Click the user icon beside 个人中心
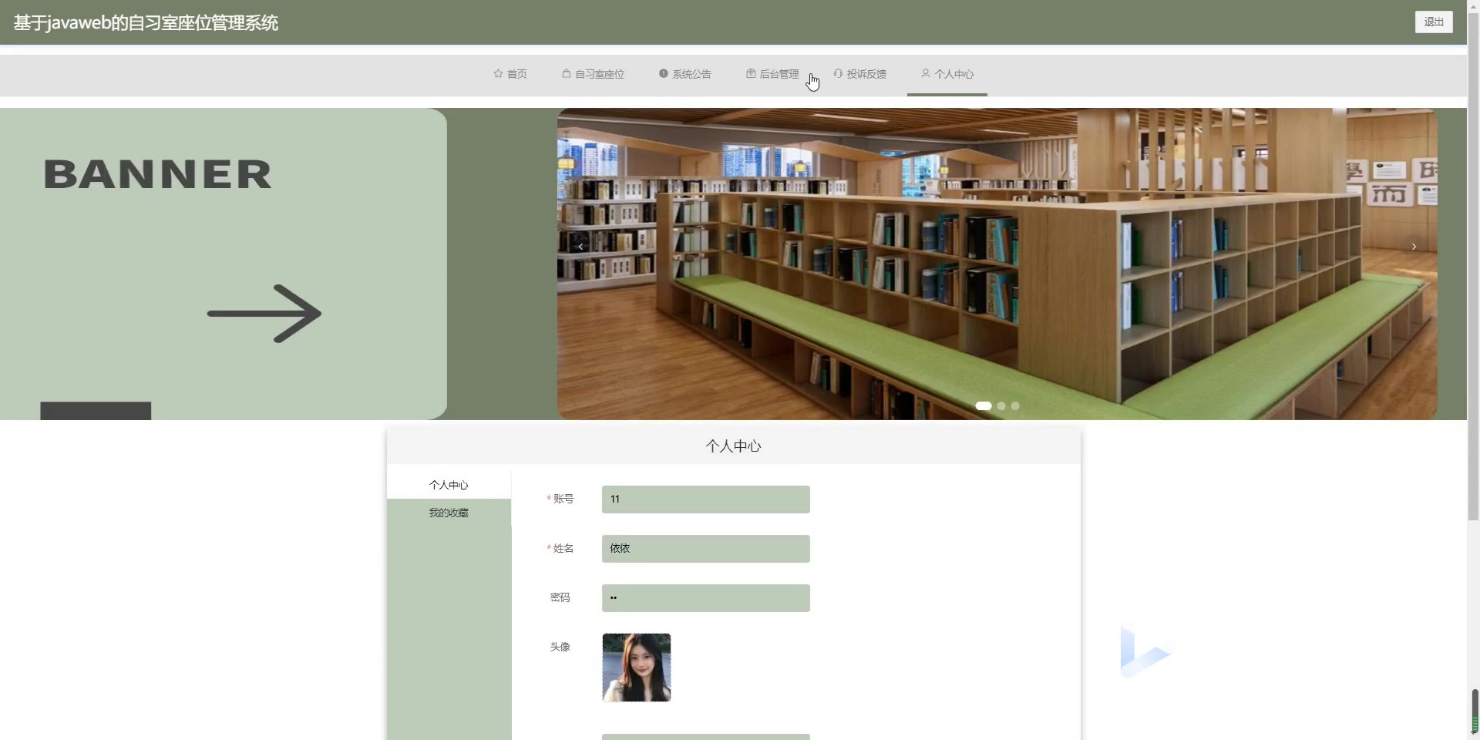The height and width of the screenshot is (740, 1480). (926, 73)
